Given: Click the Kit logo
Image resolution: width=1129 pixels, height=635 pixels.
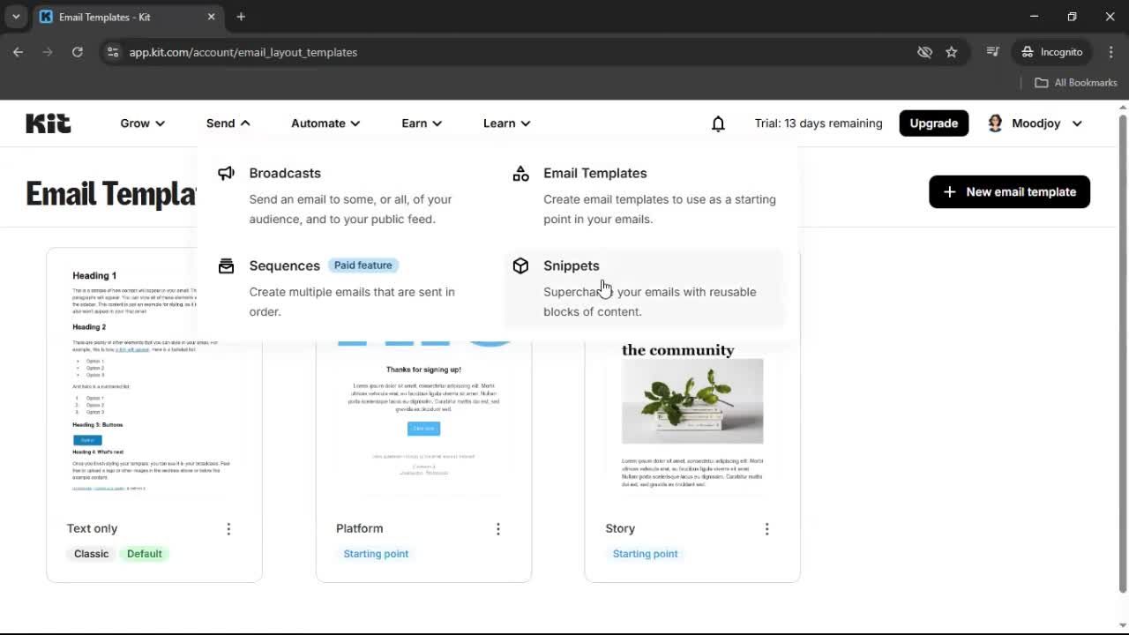Looking at the screenshot, I should [x=48, y=123].
